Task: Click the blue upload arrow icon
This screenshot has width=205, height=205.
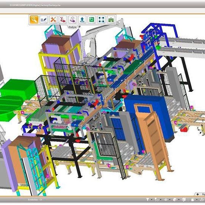Action: click(x=82, y=20)
